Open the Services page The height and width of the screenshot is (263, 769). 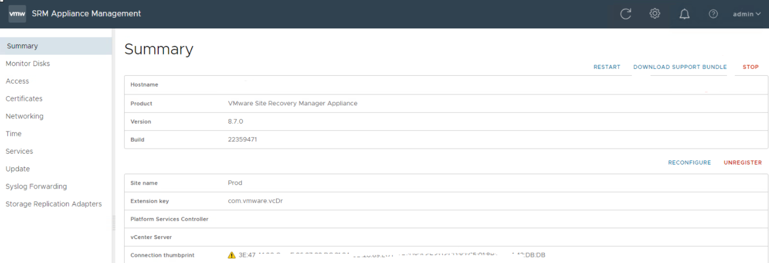(x=19, y=151)
